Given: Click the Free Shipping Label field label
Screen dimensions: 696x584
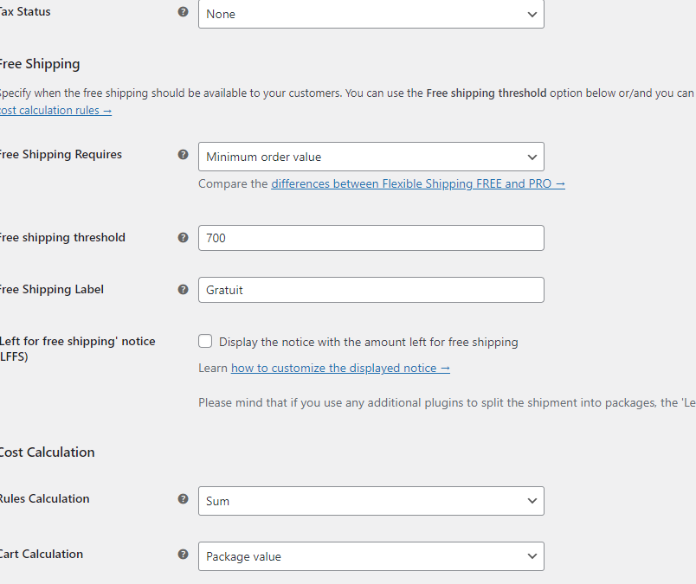Looking at the screenshot, I should (52, 290).
